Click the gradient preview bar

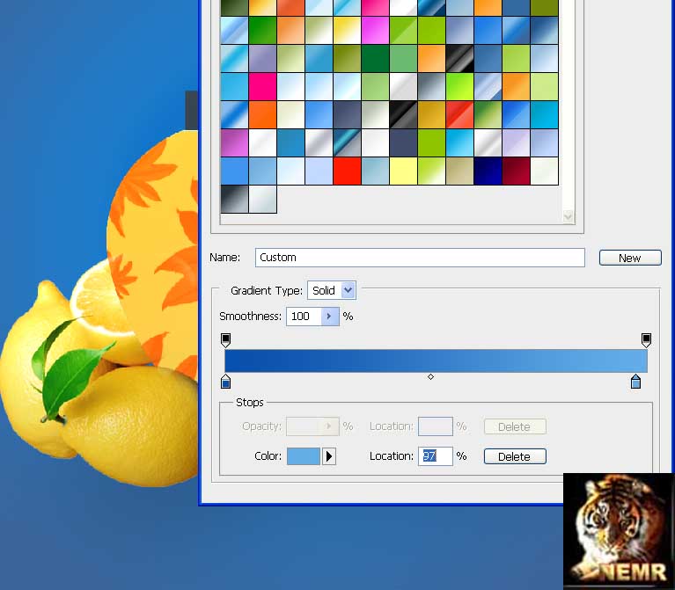[436, 361]
